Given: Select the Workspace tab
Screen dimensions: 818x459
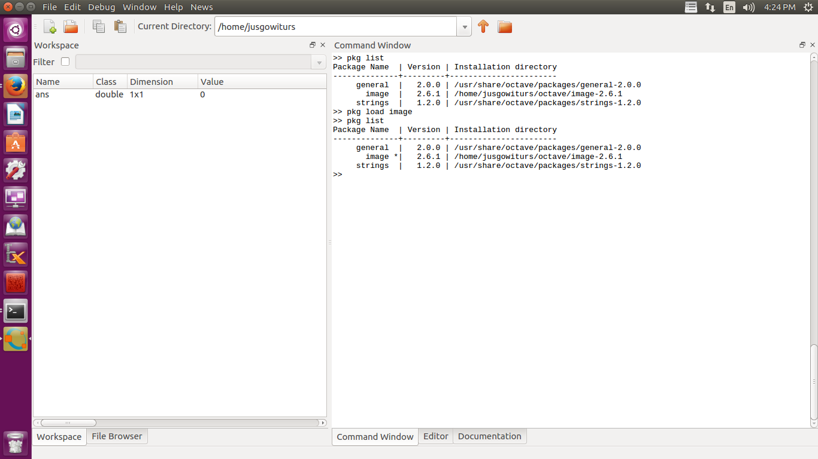Looking at the screenshot, I should pos(59,437).
